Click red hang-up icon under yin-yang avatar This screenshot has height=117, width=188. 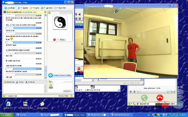(x=54, y=40)
